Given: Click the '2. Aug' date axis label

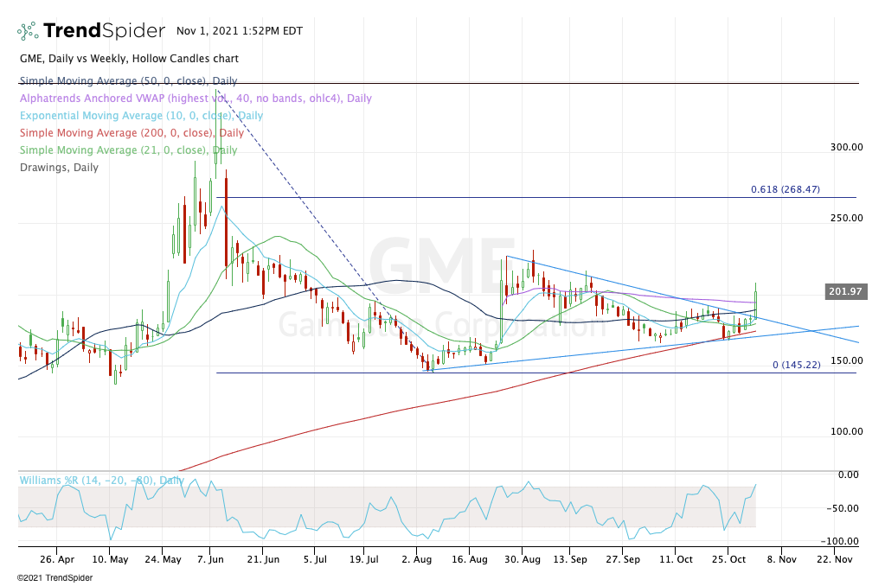Looking at the screenshot, I should pyautogui.click(x=416, y=559).
